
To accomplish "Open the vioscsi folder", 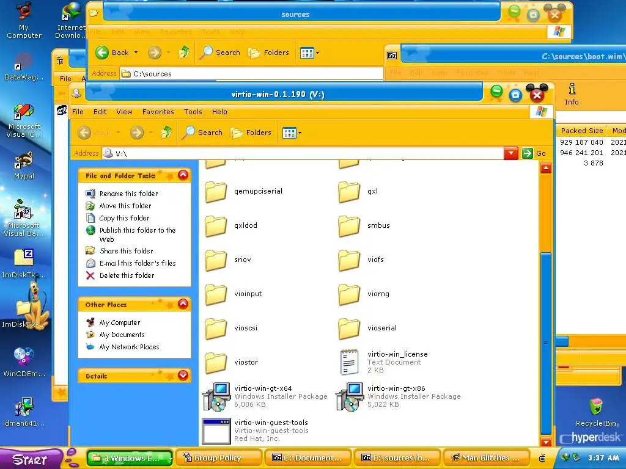I will 230,329.
